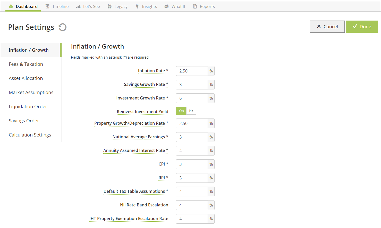Viewport: 381px width, 228px height.
Task: Click the Default Tax Table Assumptions input
Action: [x=192, y=191]
